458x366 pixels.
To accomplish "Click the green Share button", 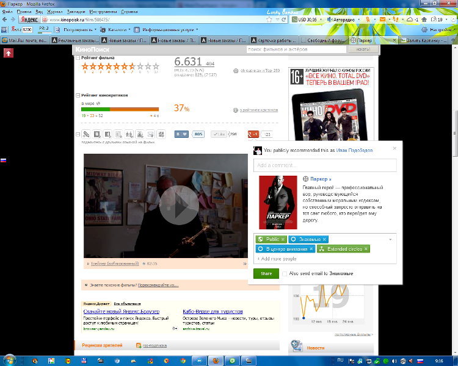I will (x=266, y=274).
